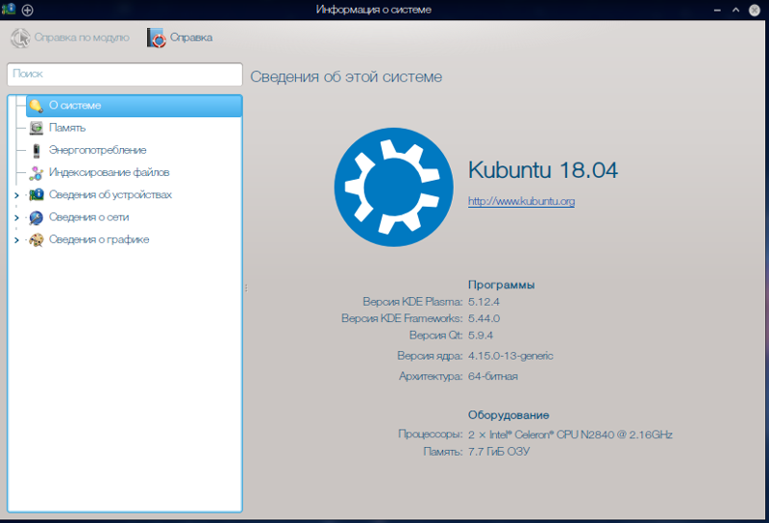The height and width of the screenshot is (523, 769).
Task: Click the KDE Frameworks version value 5.44.0
Action: tap(484, 318)
